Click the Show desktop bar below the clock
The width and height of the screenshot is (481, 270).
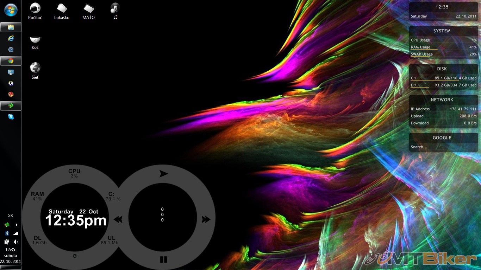[11, 268]
